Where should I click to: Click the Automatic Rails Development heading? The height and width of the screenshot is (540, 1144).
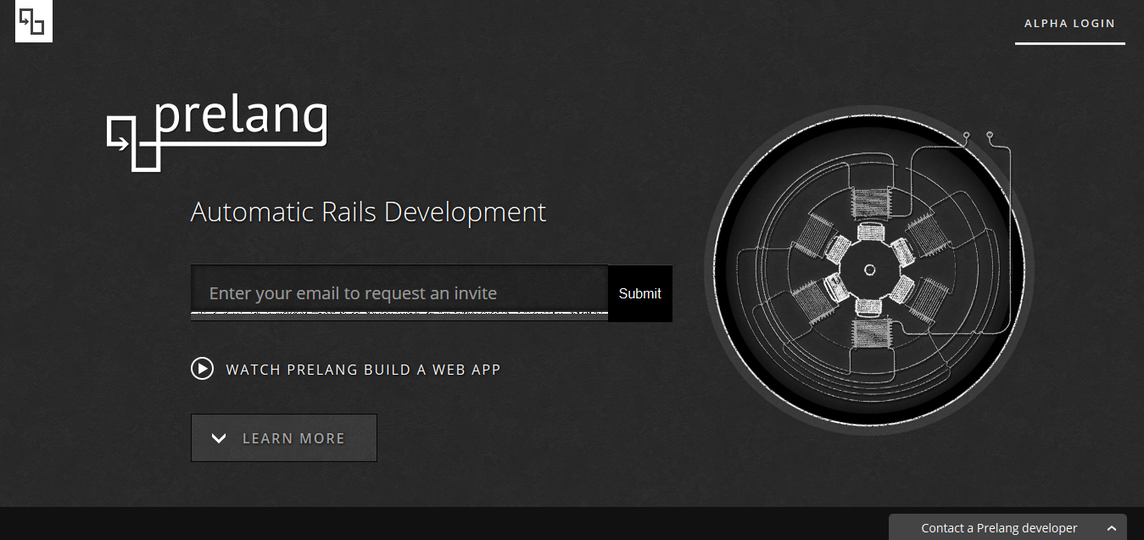coord(368,212)
